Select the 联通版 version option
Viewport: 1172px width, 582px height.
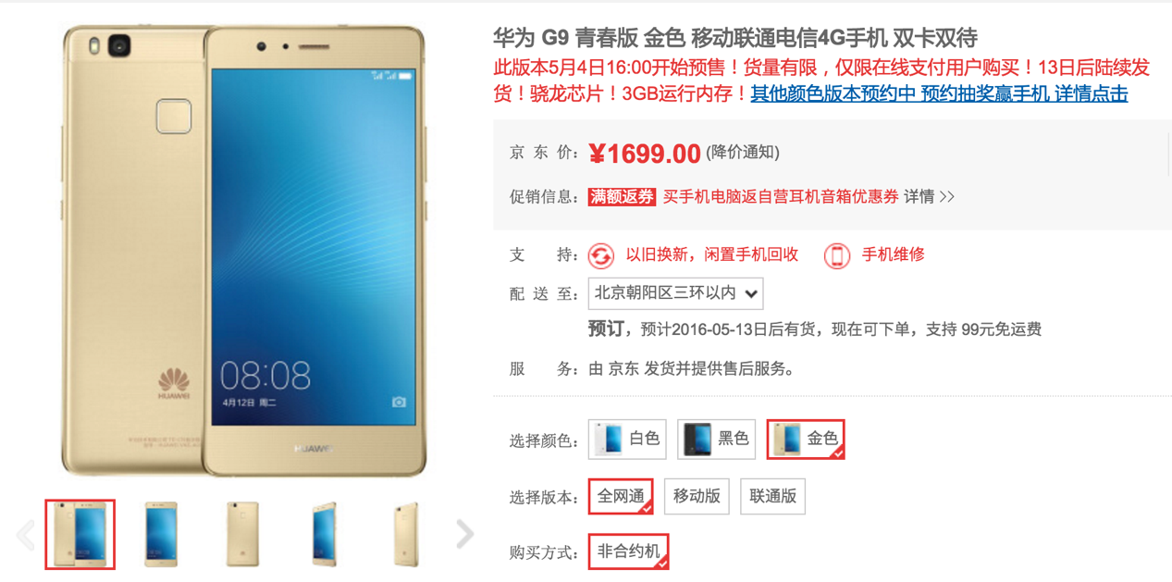tap(772, 497)
